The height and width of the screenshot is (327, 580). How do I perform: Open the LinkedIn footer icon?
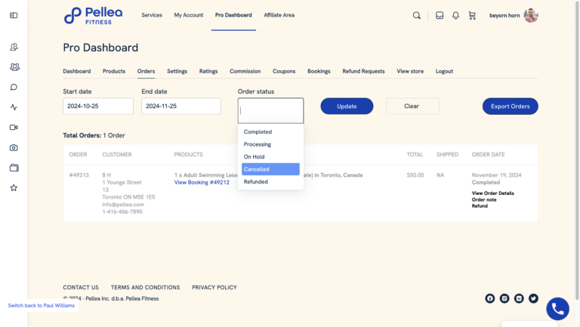[519, 298]
